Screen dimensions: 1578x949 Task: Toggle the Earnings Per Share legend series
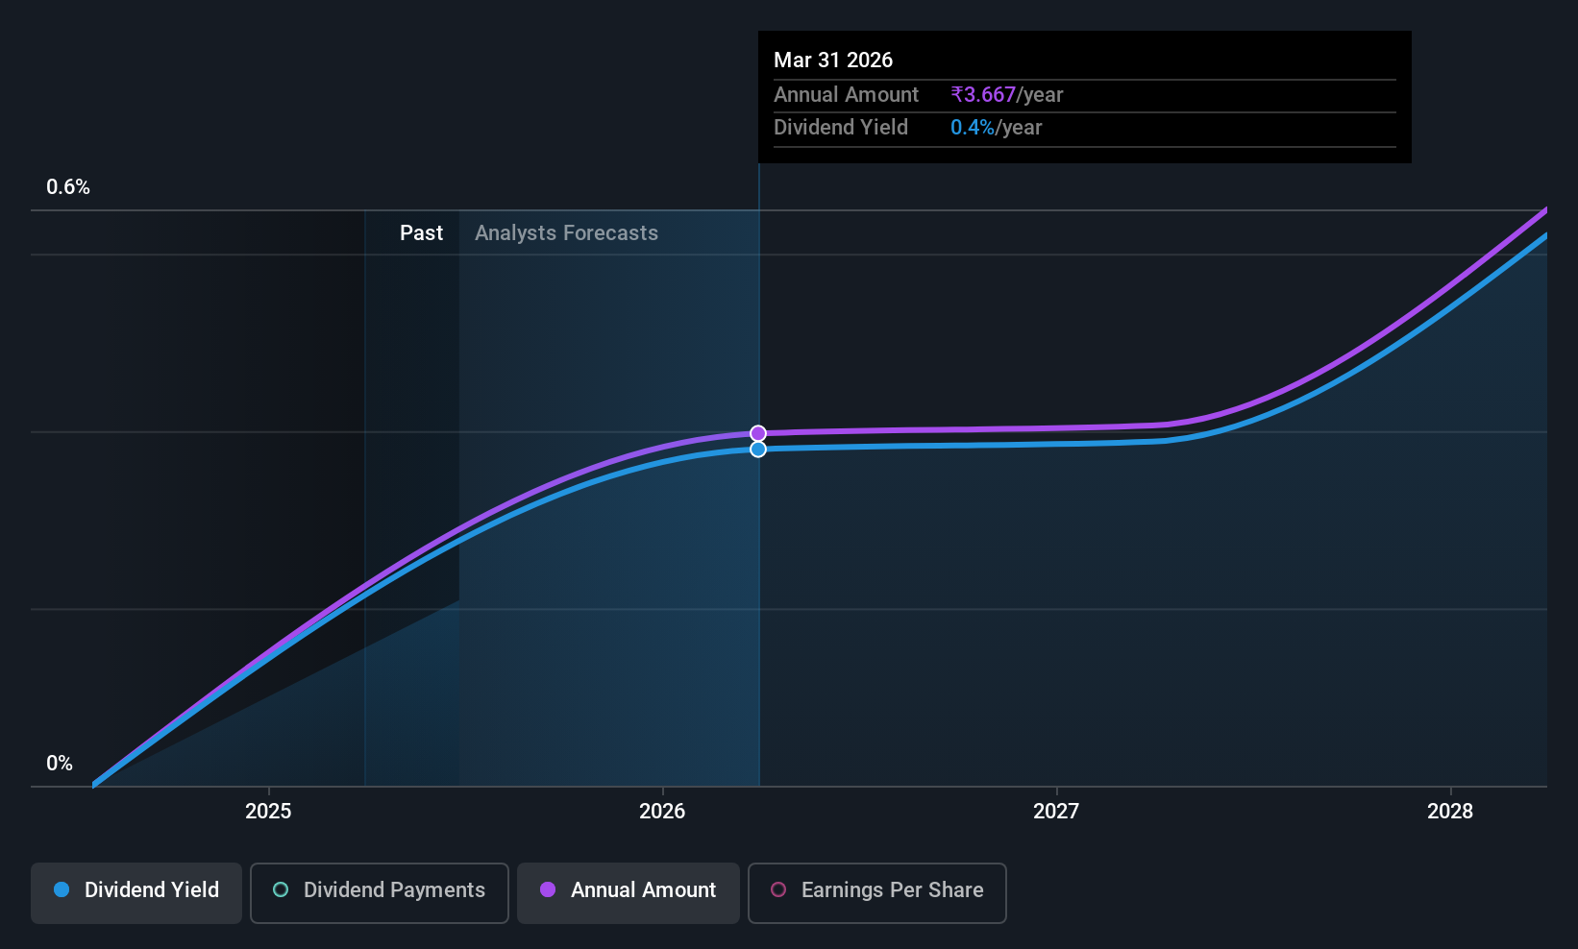pos(877,892)
